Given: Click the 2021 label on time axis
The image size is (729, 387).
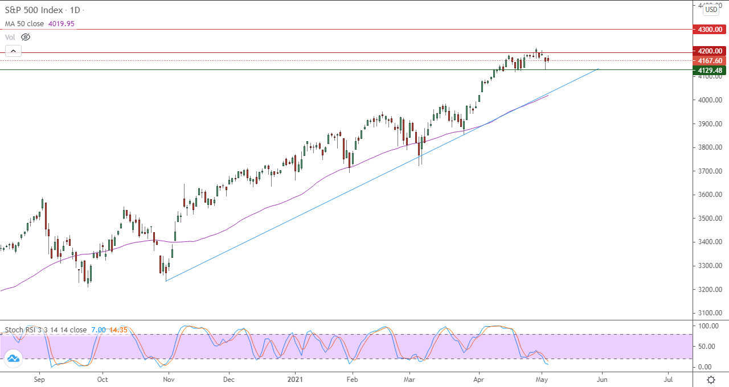Looking at the screenshot, I should [x=296, y=378].
